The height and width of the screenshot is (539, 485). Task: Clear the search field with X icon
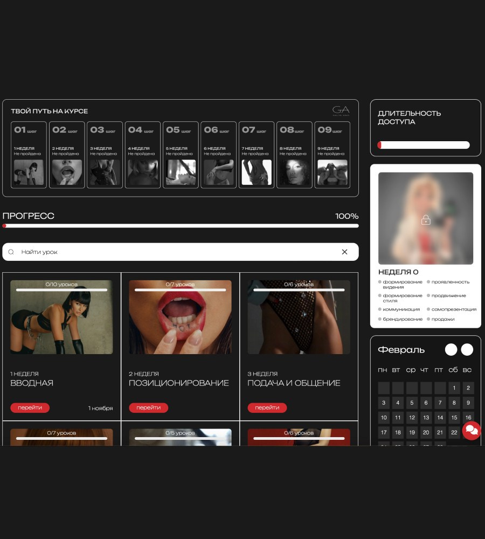point(344,252)
